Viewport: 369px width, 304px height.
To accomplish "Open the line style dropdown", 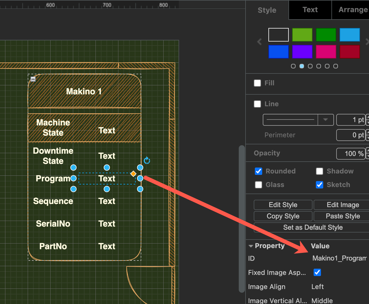I will (325, 120).
